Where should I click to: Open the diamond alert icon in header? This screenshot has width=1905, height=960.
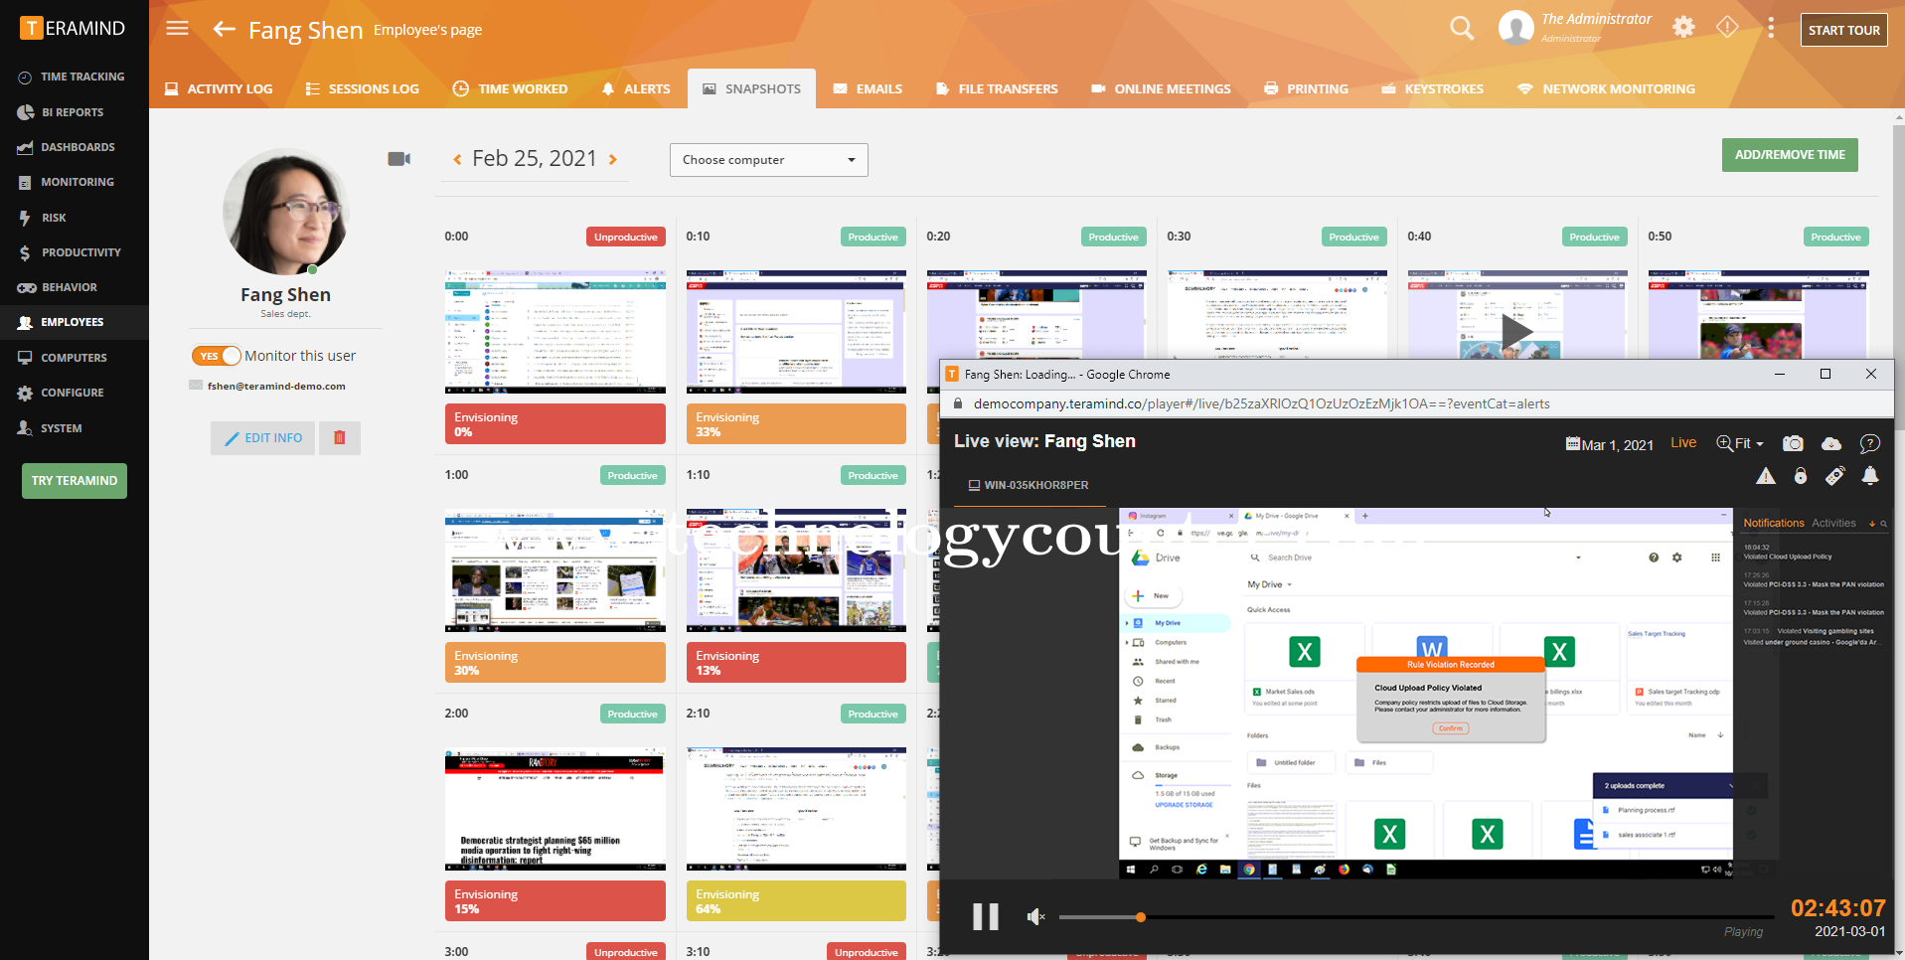(x=1727, y=27)
